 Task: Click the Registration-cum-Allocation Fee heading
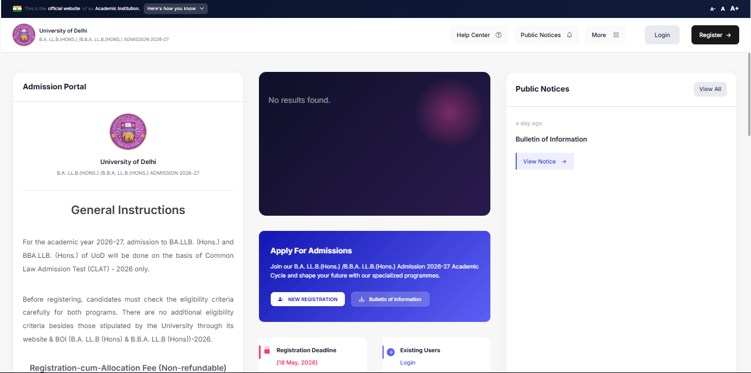128,368
